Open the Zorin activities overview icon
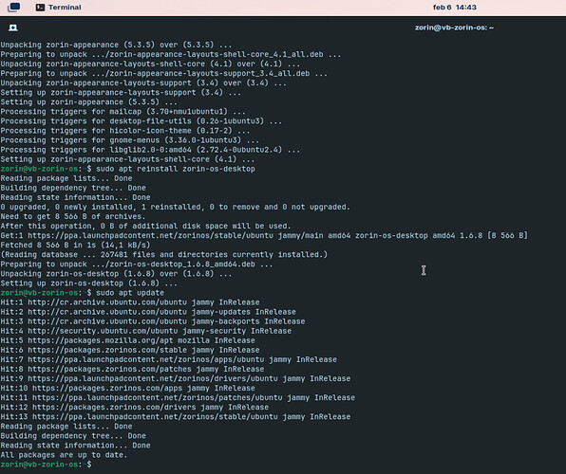 click(13, 8)
